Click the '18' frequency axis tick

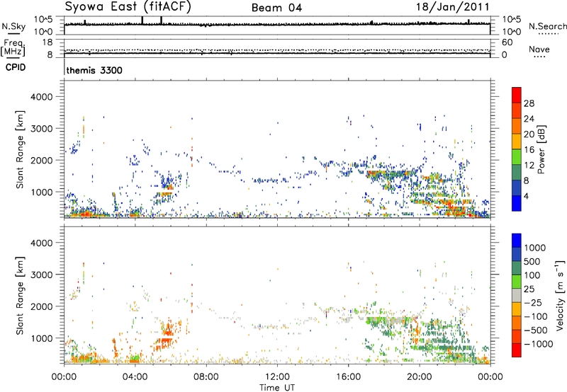click(x=47, y=42)
